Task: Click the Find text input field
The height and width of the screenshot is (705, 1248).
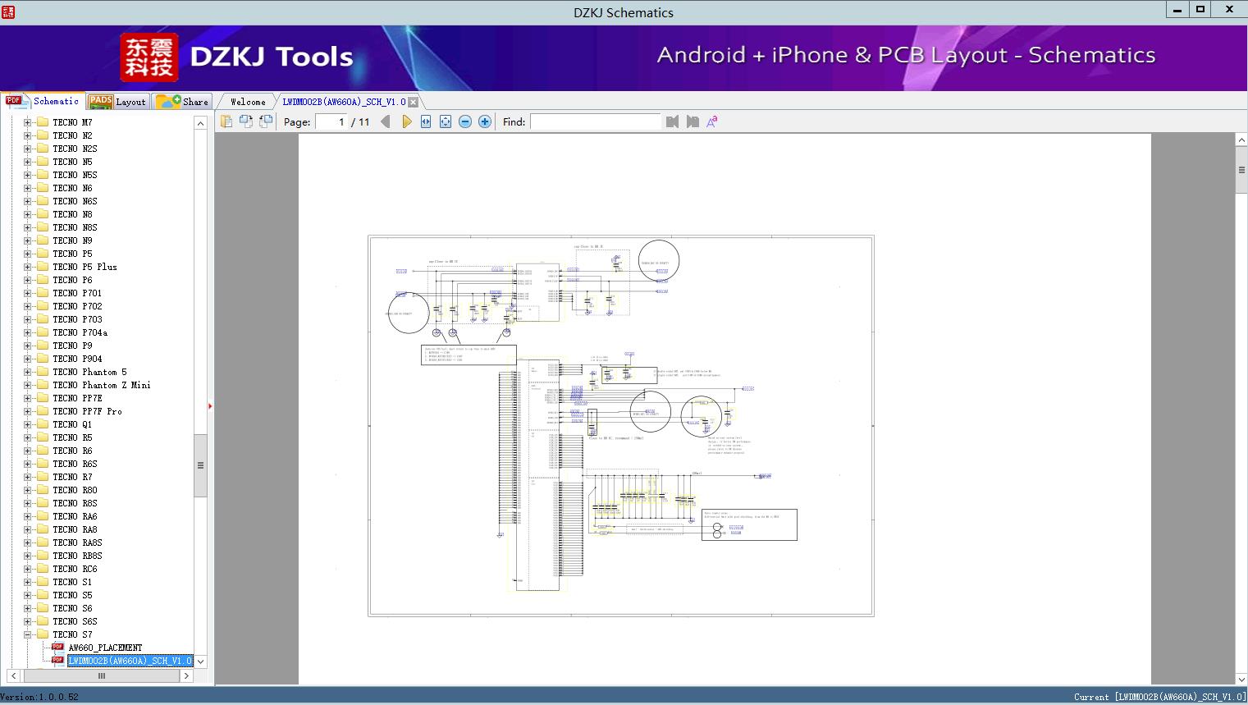Action: coord(595,121)
